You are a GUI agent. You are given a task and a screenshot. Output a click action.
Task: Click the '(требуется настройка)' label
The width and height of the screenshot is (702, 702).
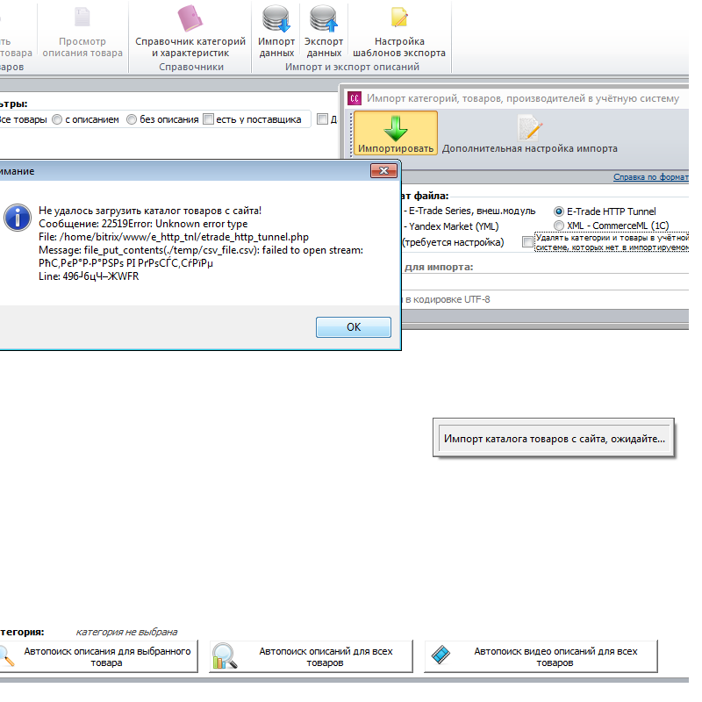coord(453,243)
